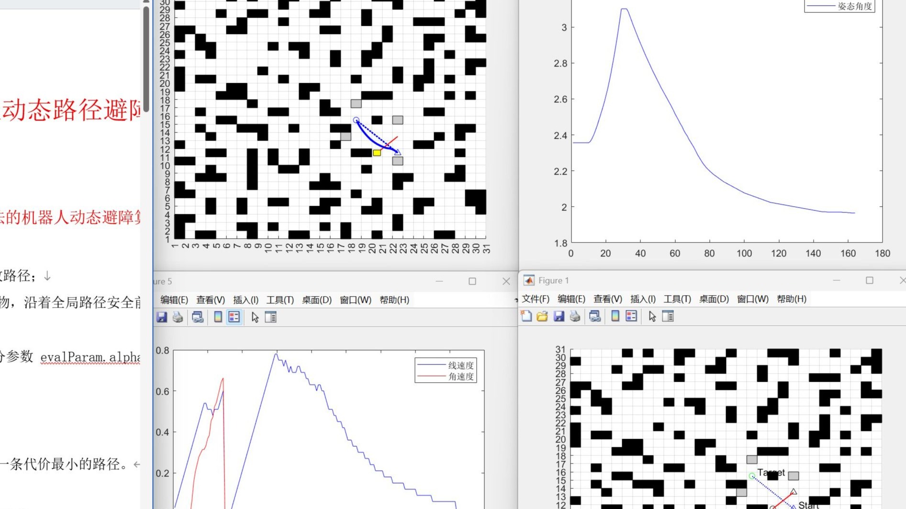This screenshot has height=509, width=906.
Task: Minimize the Figure 5 window
Action: click(x=439, y=281)
